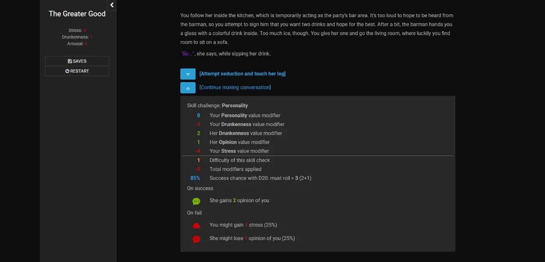
Task: Click the game title The Greater Good
Action: 77,14
